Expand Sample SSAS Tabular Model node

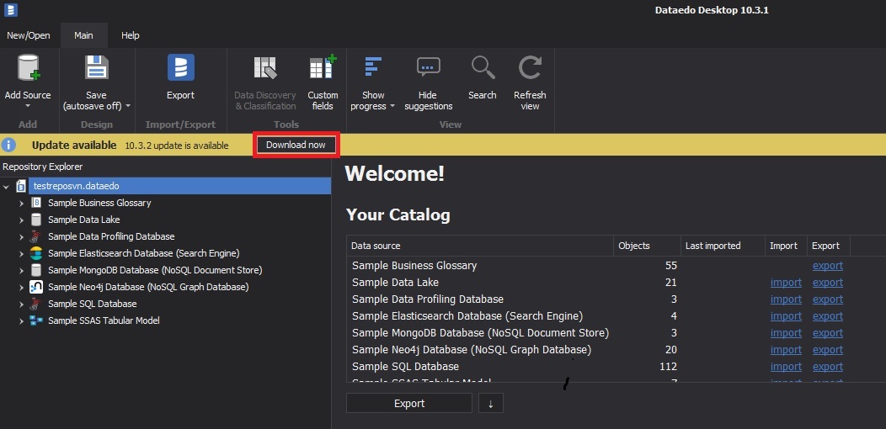click(21, 320)
